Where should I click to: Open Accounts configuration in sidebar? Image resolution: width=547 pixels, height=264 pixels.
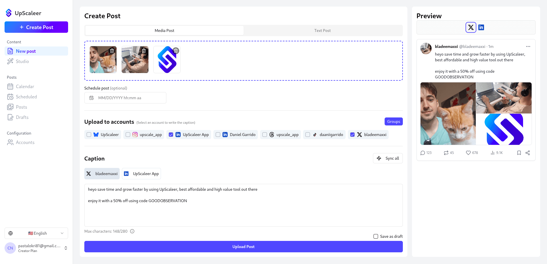click(x=36, y=142)
